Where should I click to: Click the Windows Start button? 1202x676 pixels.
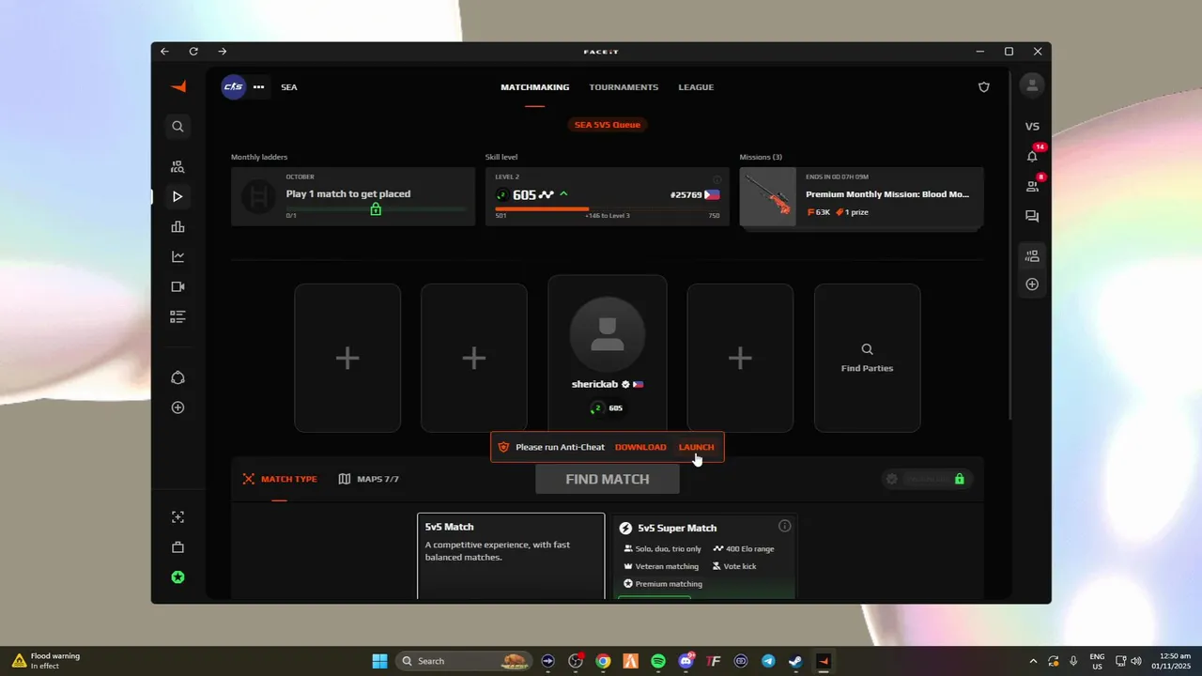(379, 661)
